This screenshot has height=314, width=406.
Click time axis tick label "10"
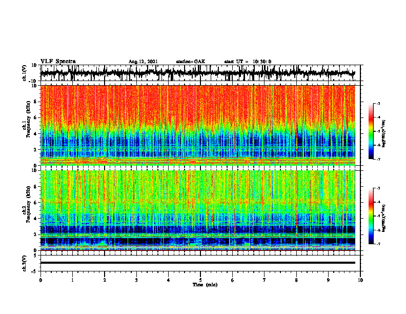pos(360,280)
